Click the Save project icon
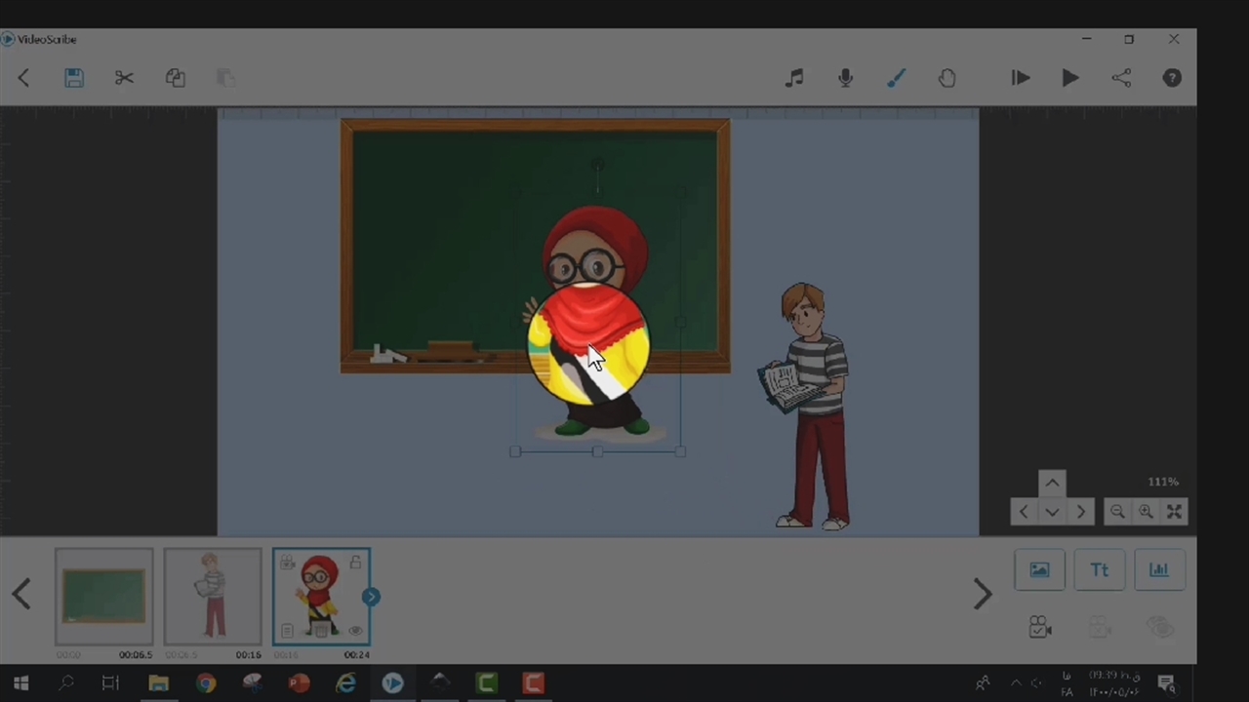The image size is (1249, 702). 74,78
